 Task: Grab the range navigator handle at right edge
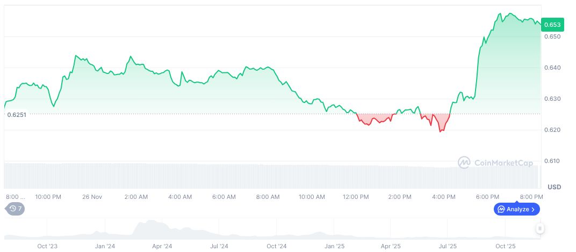pyautogui.click(x=540, y=229)
